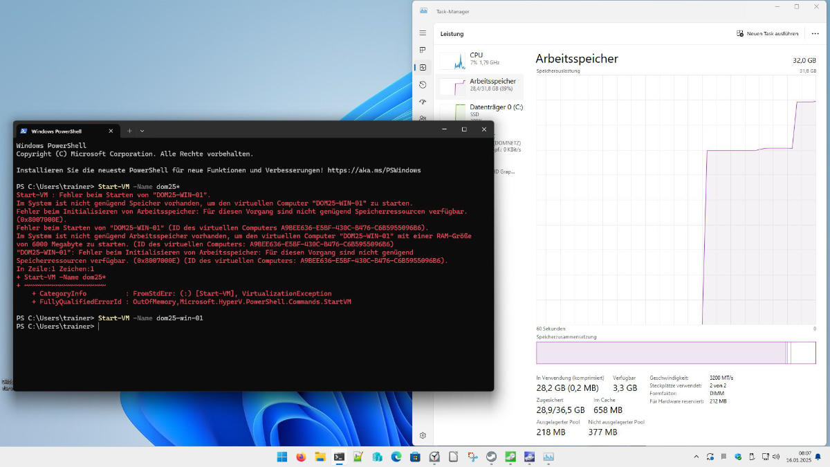Click Neuen Task ausführen button
The image size is (830, 467).
pos(767,33)
